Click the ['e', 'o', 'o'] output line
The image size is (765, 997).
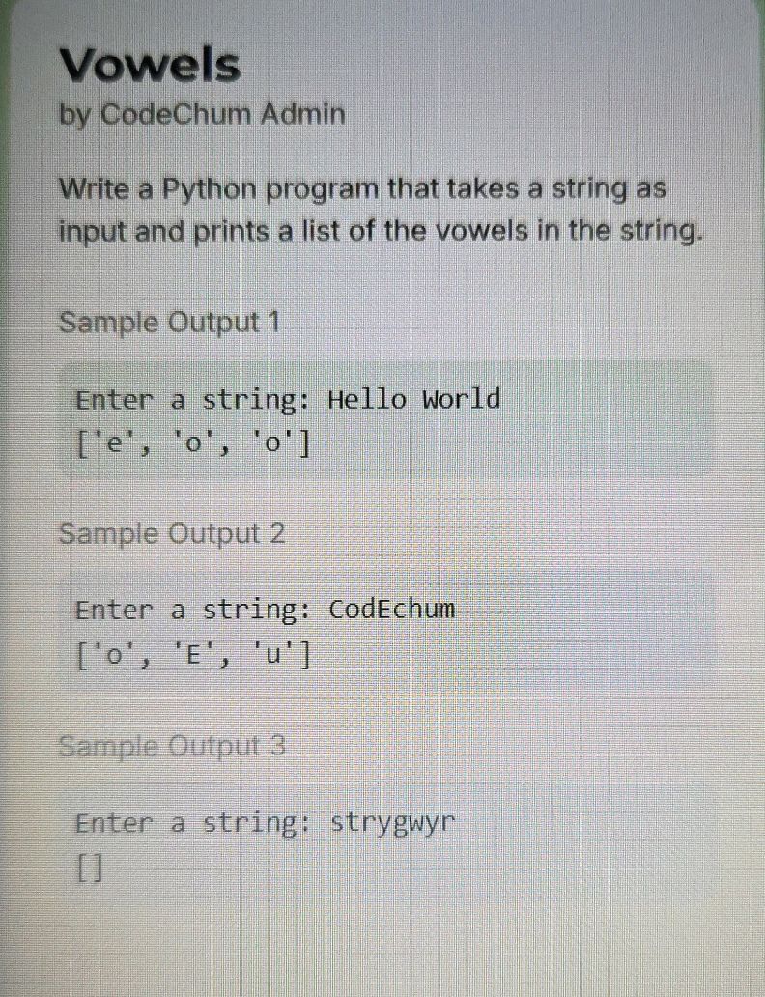193,443
